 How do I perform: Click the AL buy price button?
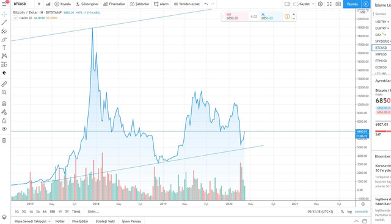coord(271,16)
